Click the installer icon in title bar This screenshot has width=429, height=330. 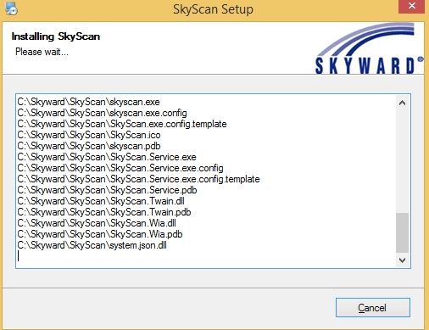(11, 8)
